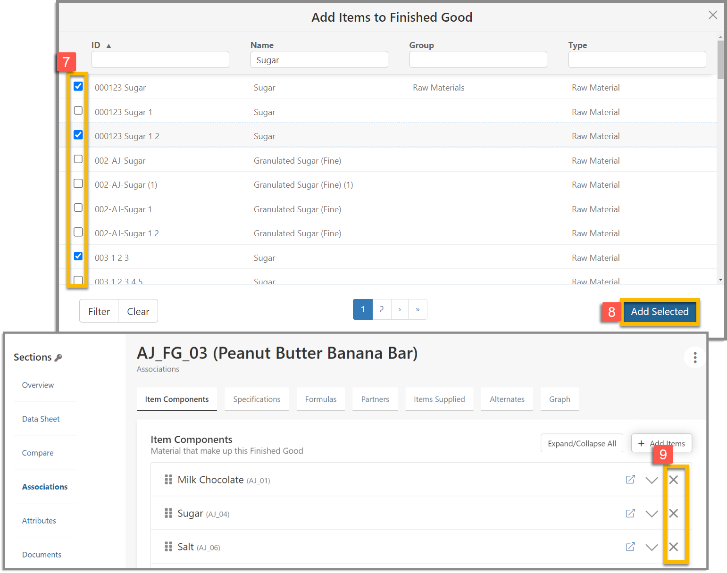
Task: Uncheck the 003 1 2 3 row checkbox
Action: pyautogui.click(x=78, y=256)
